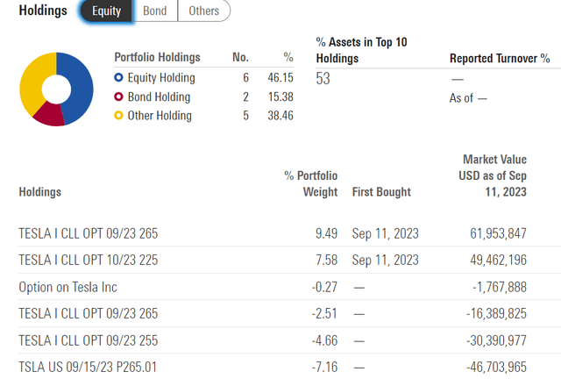
Task: Sort by Market Value USD column header
Action: pos(494,175)
